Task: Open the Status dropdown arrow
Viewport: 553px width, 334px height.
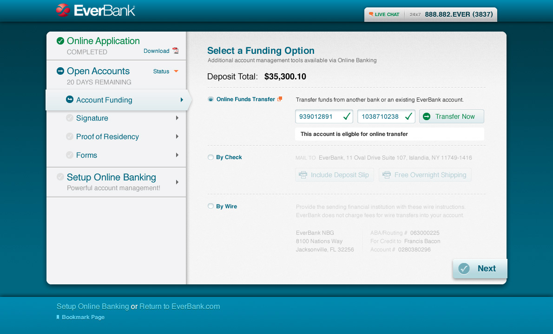Action: tap(176, 71)
